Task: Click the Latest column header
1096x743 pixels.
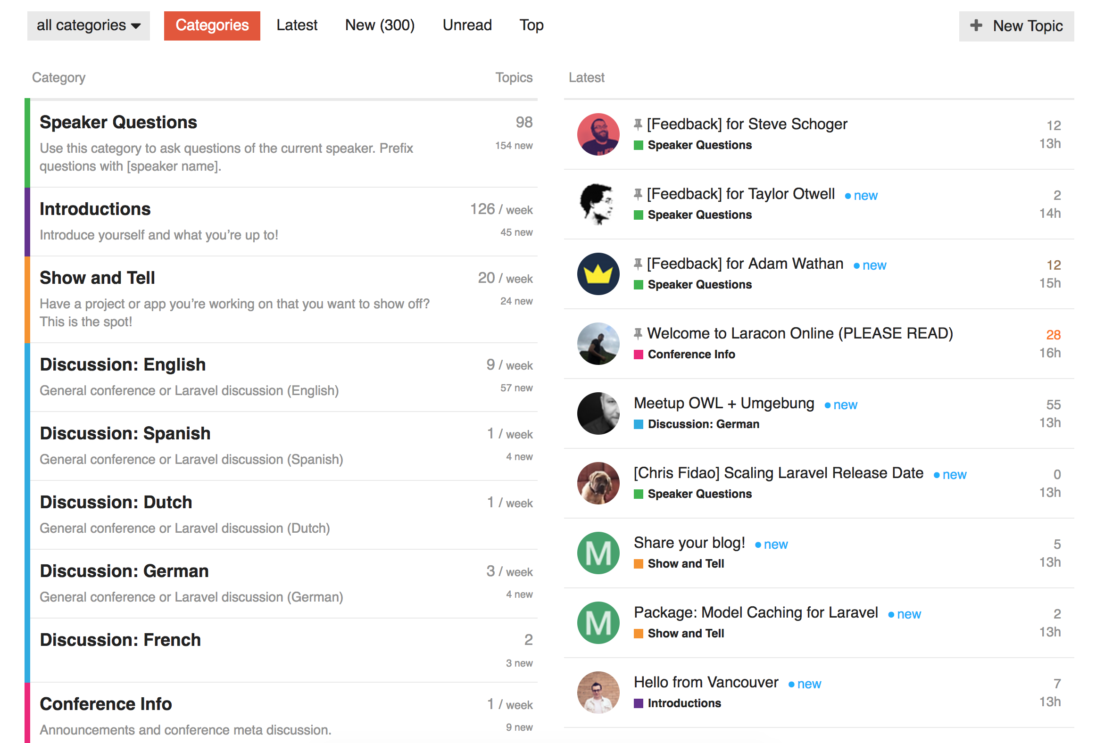Action: tap(586, 77)
